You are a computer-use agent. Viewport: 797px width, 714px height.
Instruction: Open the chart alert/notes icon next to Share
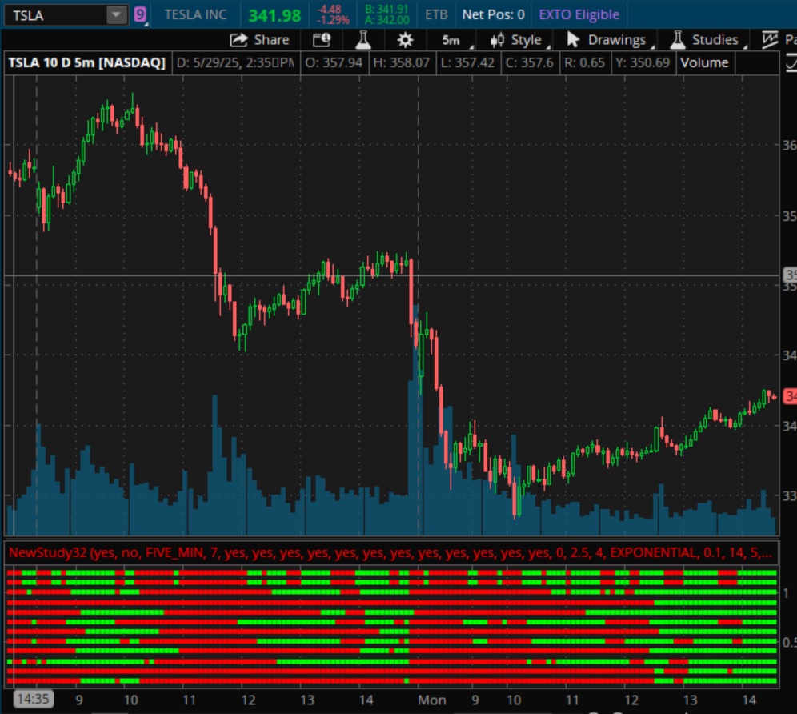coord(322,40)
